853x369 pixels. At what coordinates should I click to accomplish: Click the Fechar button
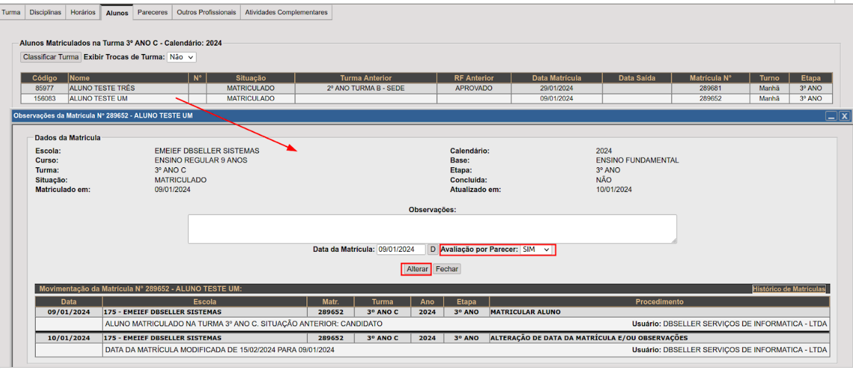(447, 269)
